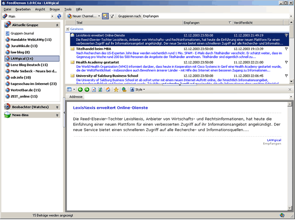Collapse the Gestern group
This screenshot has width=295, height=220.
tap(67, 29)
